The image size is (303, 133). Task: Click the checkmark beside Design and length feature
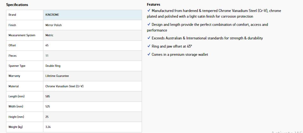coord(149,25)
